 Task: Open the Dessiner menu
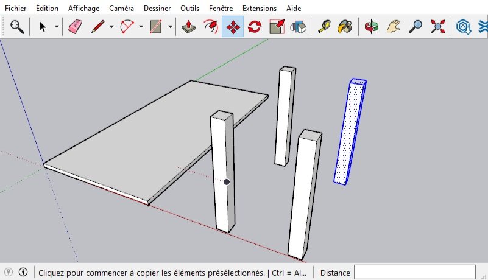157,9
